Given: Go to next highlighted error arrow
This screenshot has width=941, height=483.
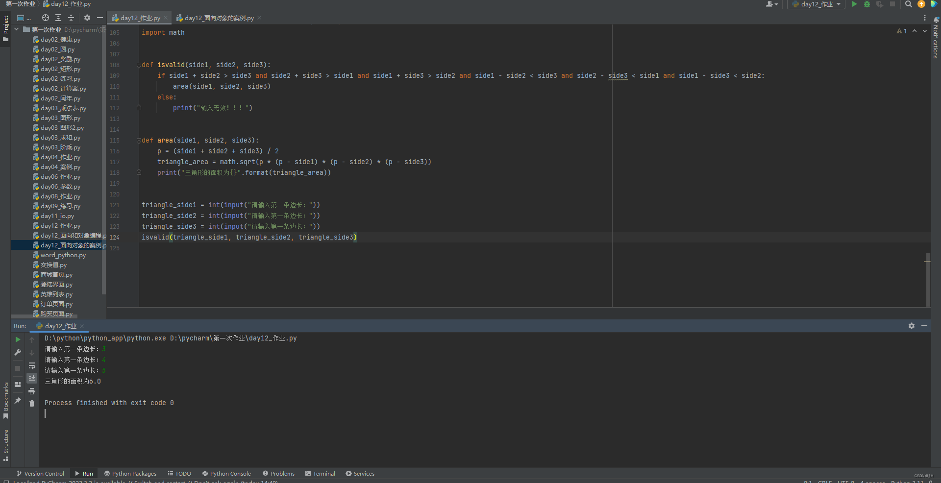Looking at the screenshot, I should point(925,31).
